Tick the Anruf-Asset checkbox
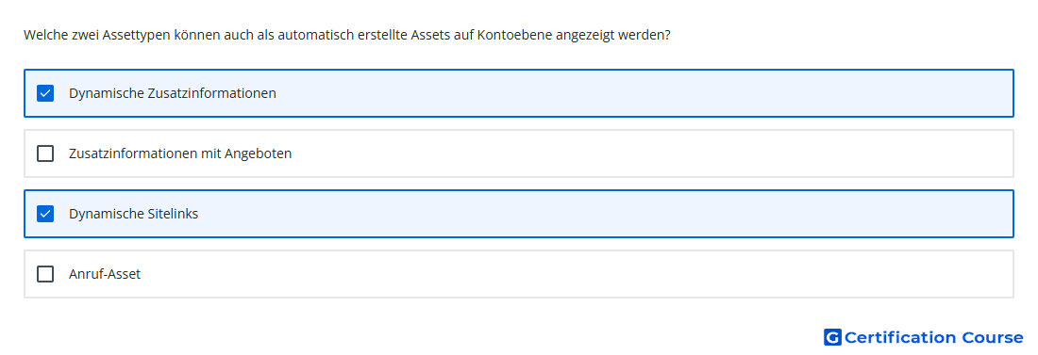 tap(45, 274)
